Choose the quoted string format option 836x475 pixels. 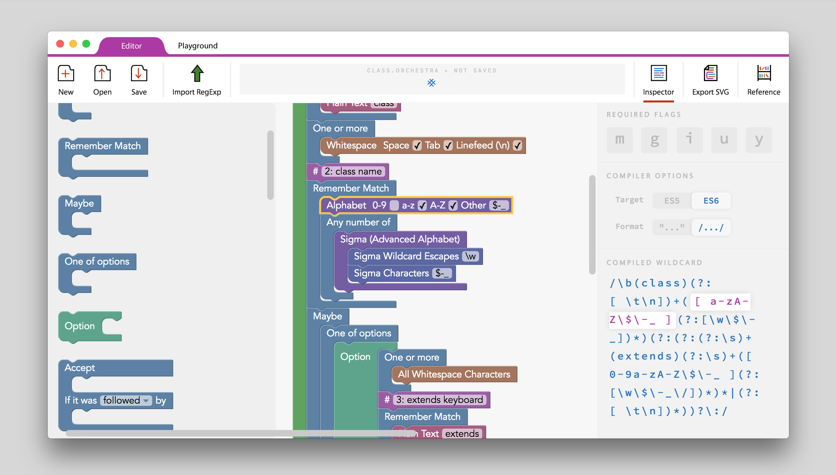[672, 227]
